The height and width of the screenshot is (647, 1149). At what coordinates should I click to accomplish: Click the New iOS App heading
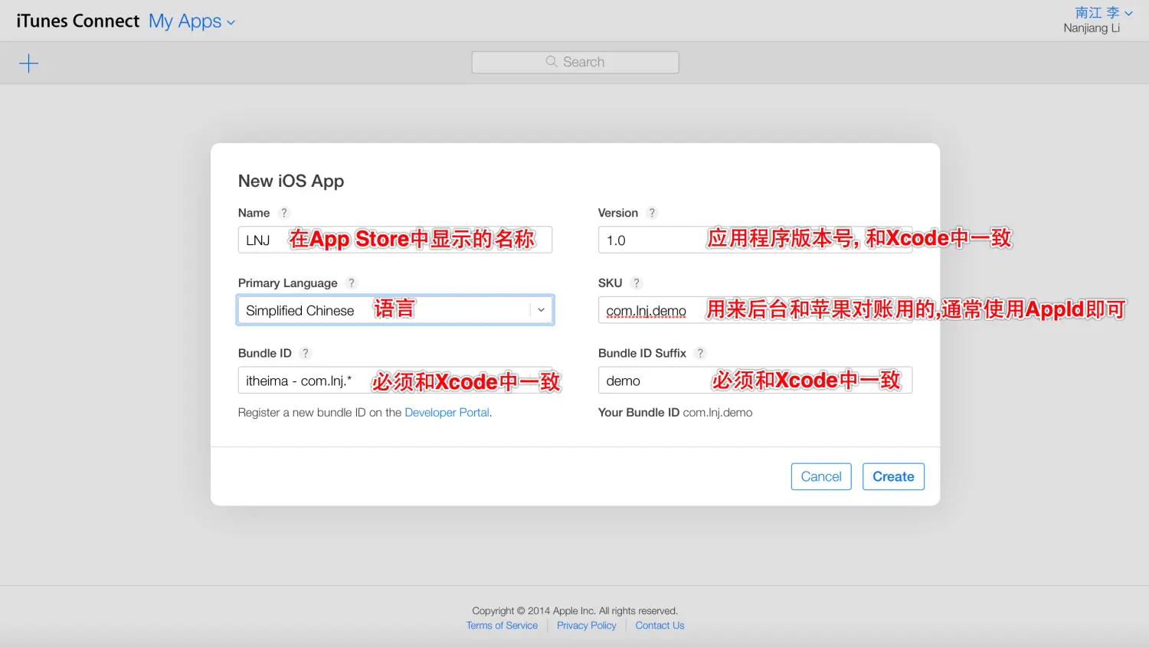point(291,181)
